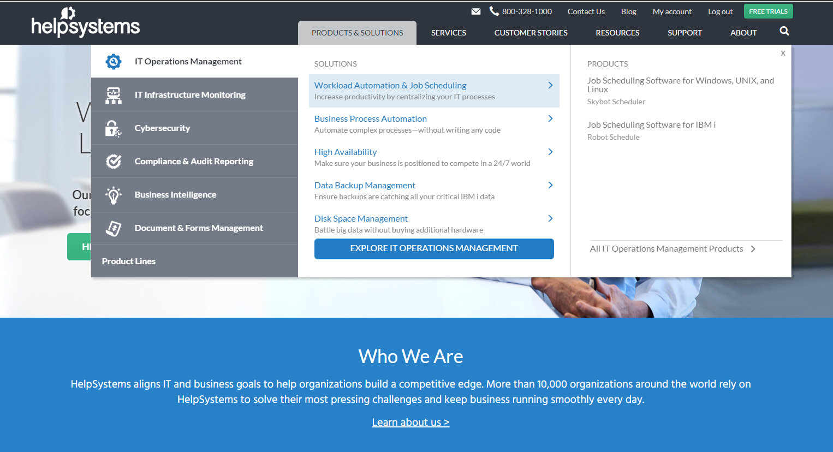Expand High Availability chevron

tap(550, 152)
